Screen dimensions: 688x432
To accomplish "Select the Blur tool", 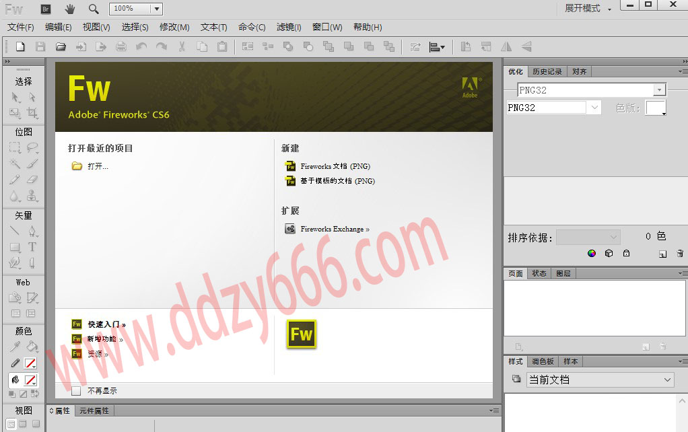I will click(15, 196).
